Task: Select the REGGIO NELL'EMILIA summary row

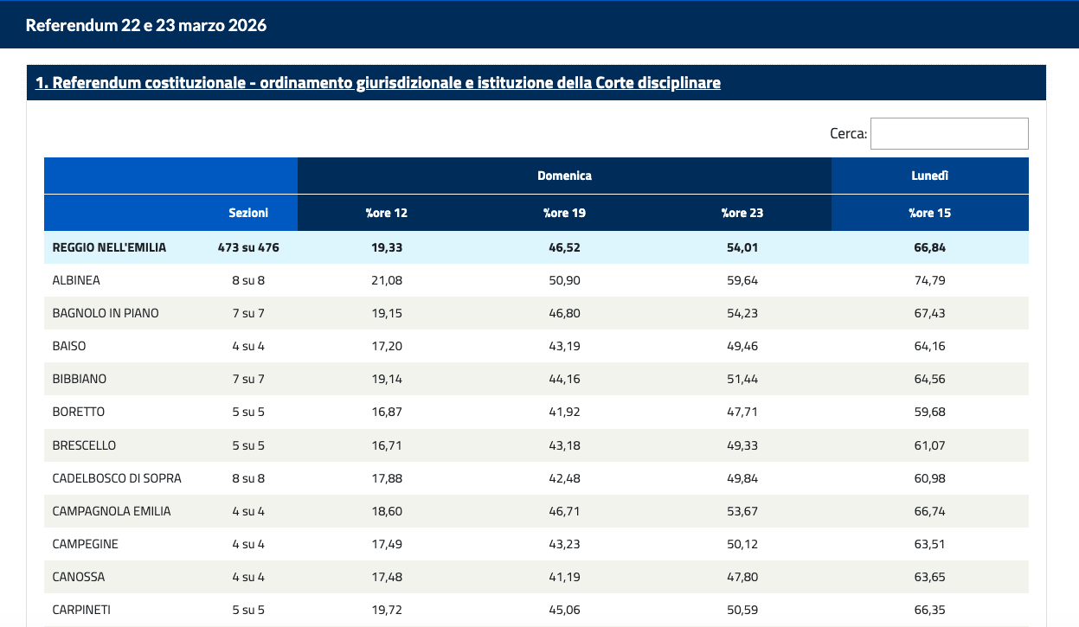Action: (x=109, y=247)
